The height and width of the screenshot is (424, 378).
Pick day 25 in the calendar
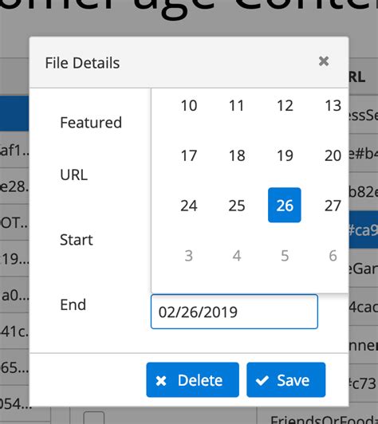pyautogui.click(x=237, y=206)
